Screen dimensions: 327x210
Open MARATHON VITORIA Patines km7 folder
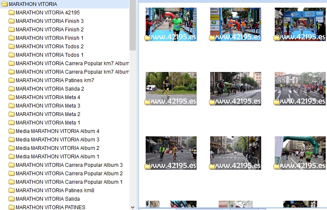click(x=55, y=80)
